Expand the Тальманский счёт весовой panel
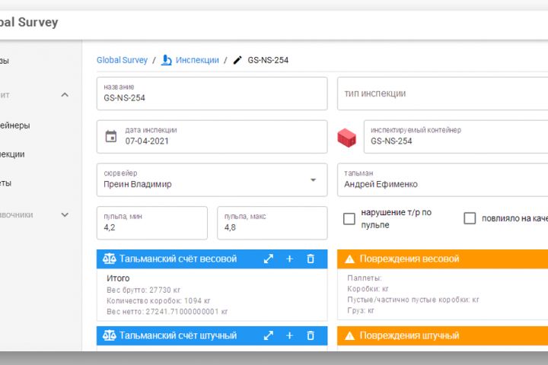Image resolution: width=548 pixels, height=365 pixels. pyautogui.click(x=269, y=259)
